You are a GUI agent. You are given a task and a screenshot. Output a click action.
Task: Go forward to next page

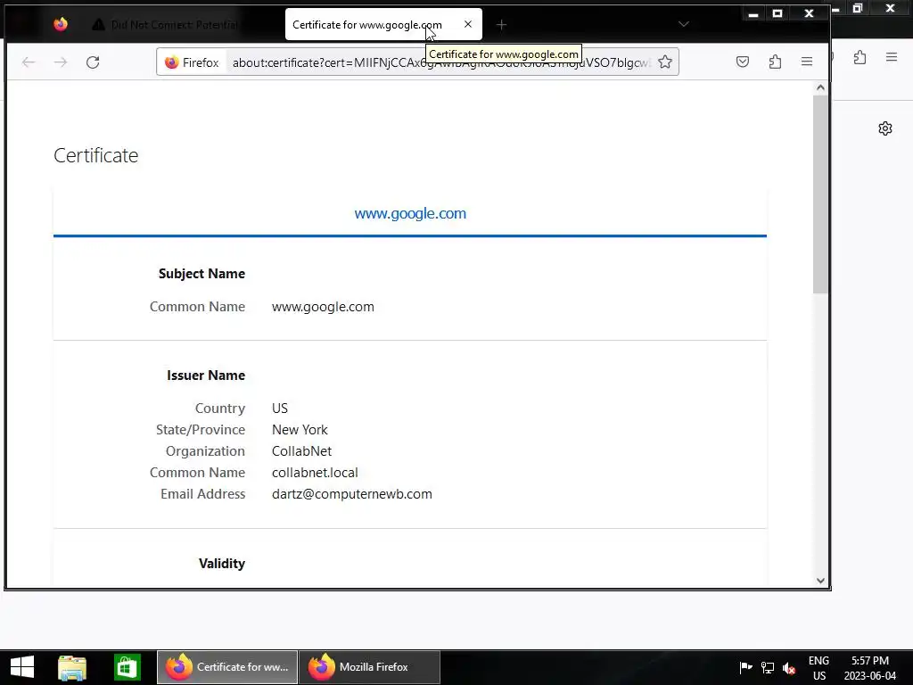click(x=61, y=62)
